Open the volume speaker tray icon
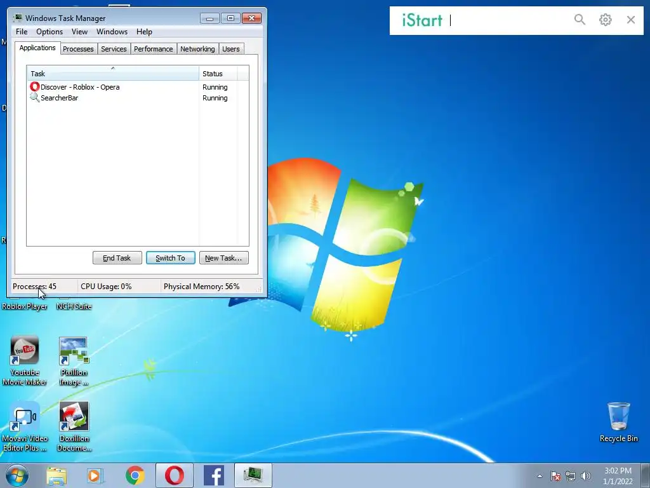Screen dimensions: 650x488 coord(586,476)
